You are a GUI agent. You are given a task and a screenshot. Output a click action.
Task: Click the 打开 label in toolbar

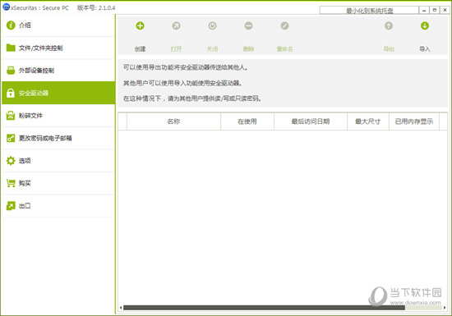tap(176, 49)
